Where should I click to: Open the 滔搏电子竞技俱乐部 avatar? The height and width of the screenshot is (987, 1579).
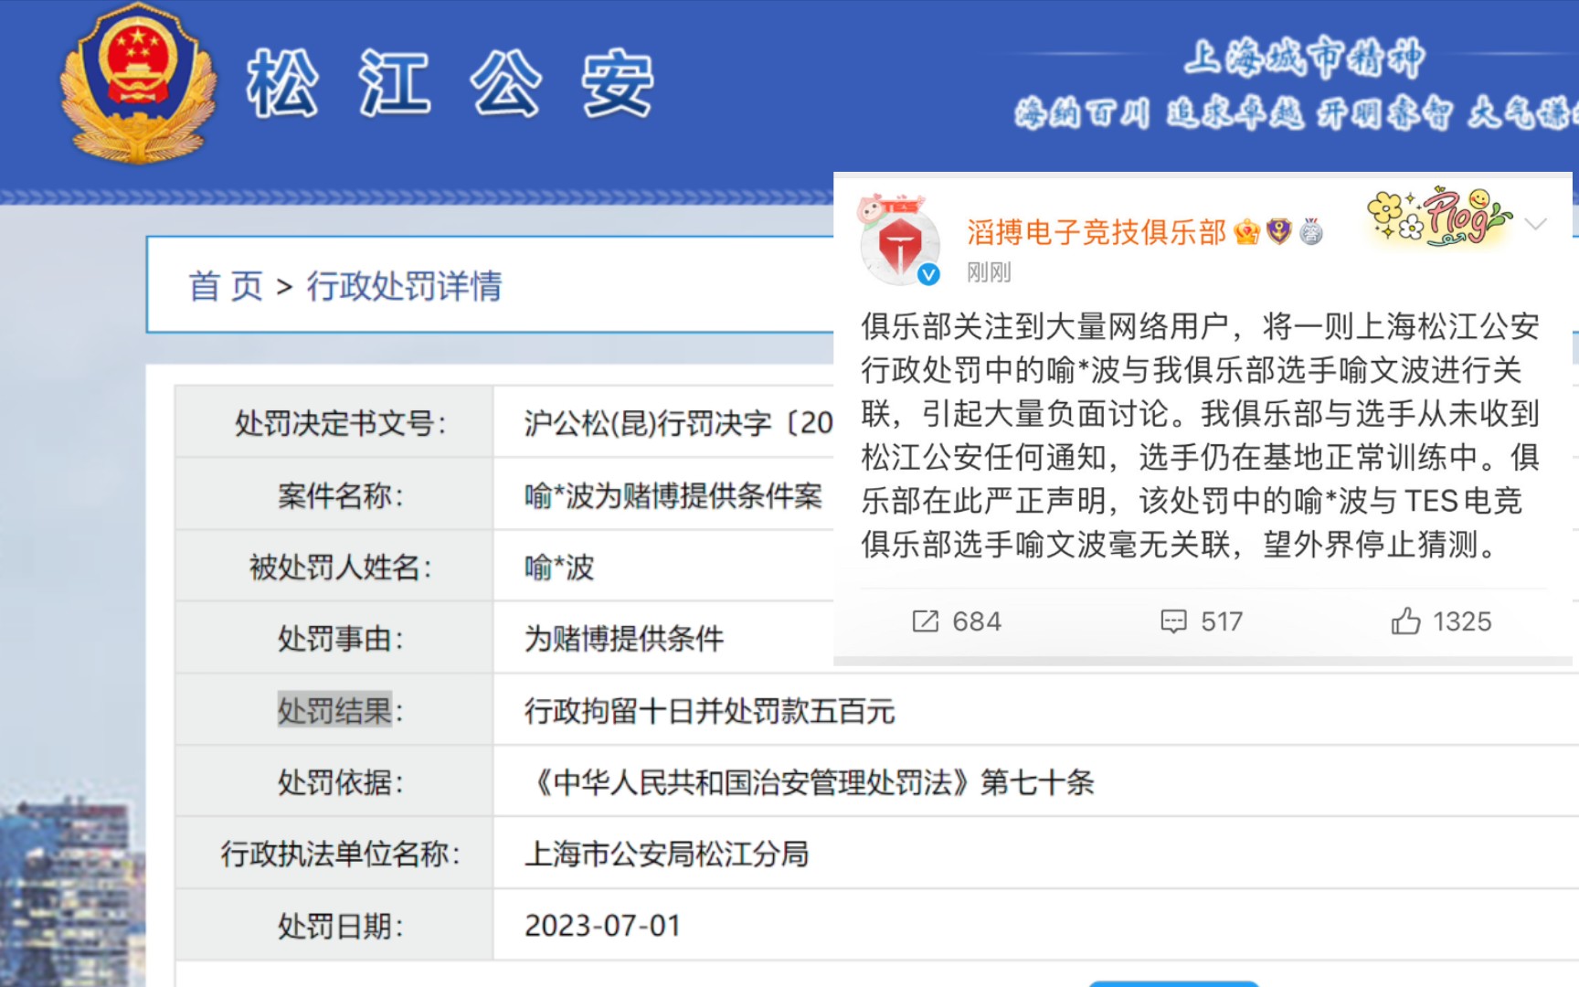[899, 242]
